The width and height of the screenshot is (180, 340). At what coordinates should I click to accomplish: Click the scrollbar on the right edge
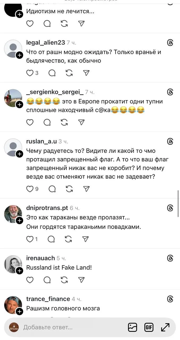pyautogui.click(x=178, y=202)
